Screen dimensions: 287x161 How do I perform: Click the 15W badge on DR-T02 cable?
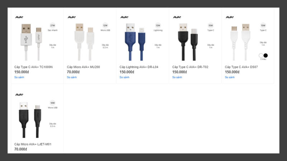click(211, 25)
